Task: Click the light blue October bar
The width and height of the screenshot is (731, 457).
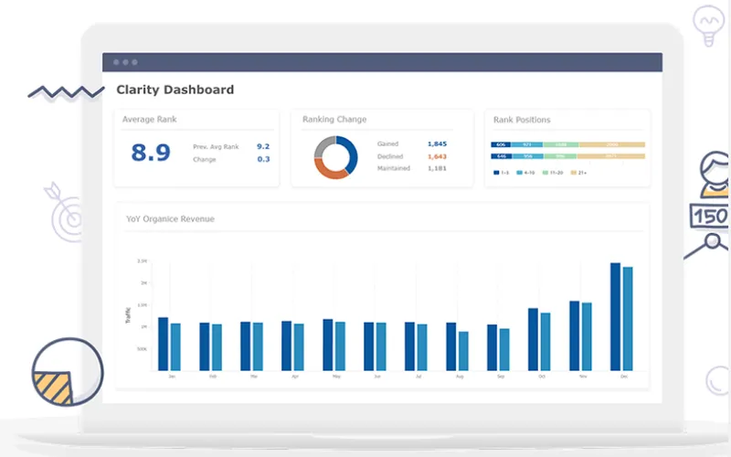Action: pos(546,342)
